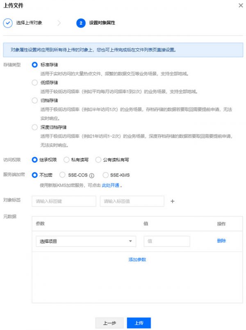Select 低频存储 storage type
This screenshot has height=330, width=246.
(34, 83)
